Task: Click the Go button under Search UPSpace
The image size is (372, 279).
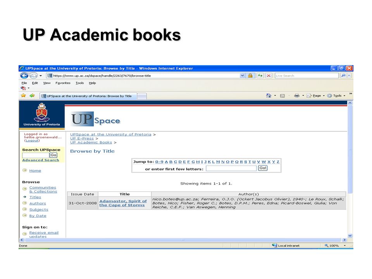Action: pyautogui.click(x=53, y=155)
